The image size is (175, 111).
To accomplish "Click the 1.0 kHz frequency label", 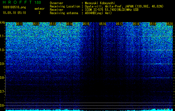I will pyautogui.click(x=2, y=50).
